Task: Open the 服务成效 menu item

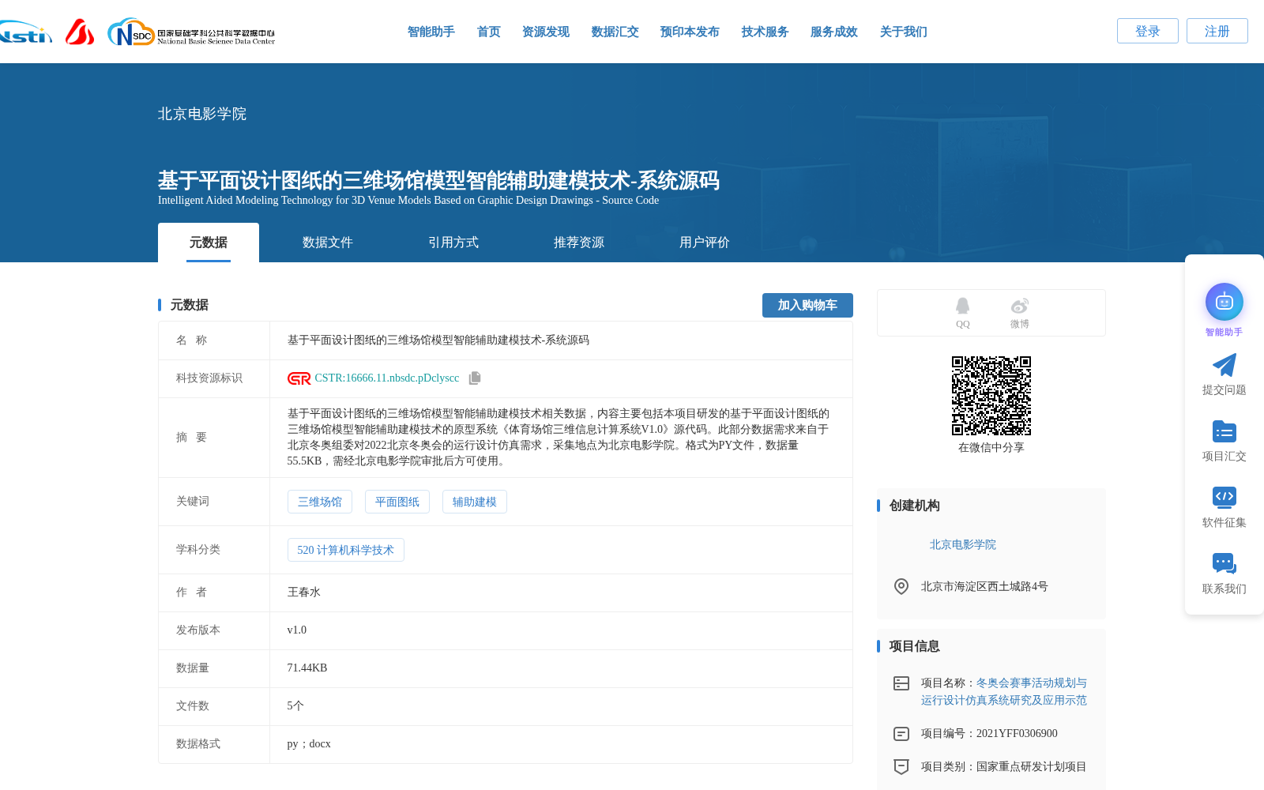Action: [x=834, y=32]
